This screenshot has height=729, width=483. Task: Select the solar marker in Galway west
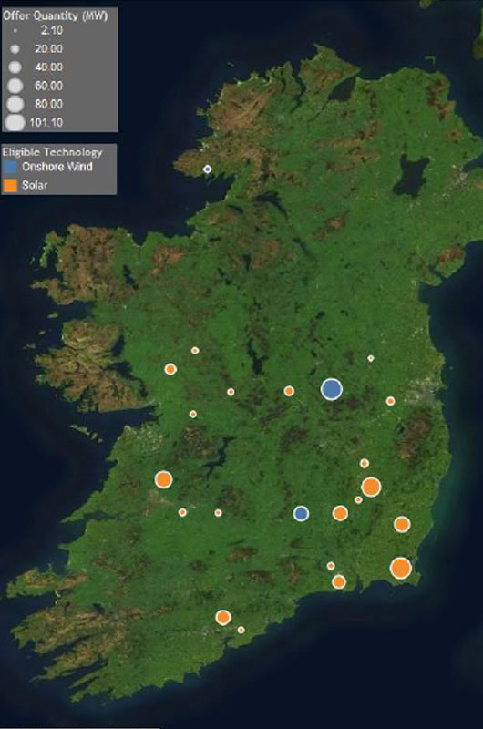(170, 369)
